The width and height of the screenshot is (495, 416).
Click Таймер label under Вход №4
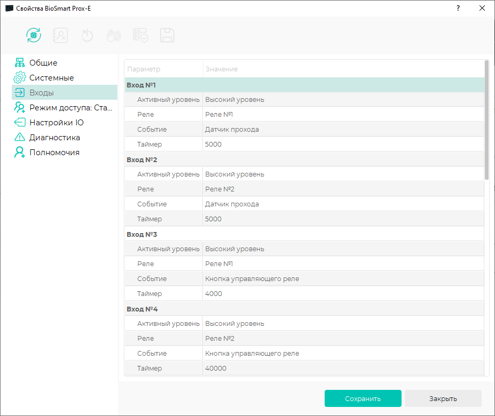click(150, 369)
